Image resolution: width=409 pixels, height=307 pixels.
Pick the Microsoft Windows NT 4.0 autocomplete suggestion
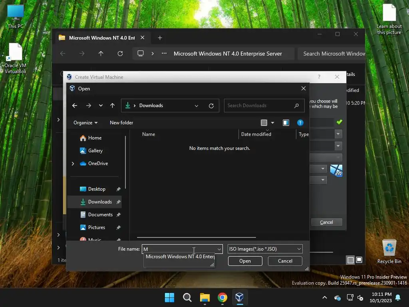point(179,257)
